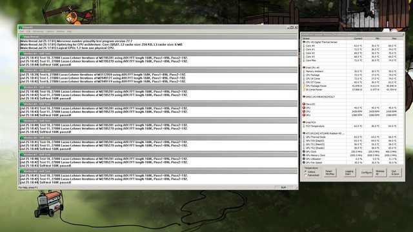Collapse the CPU #0 Digital Thermal Sensor group
The width and height of the screenshot is (413, 232).
[x=304, y=42]
